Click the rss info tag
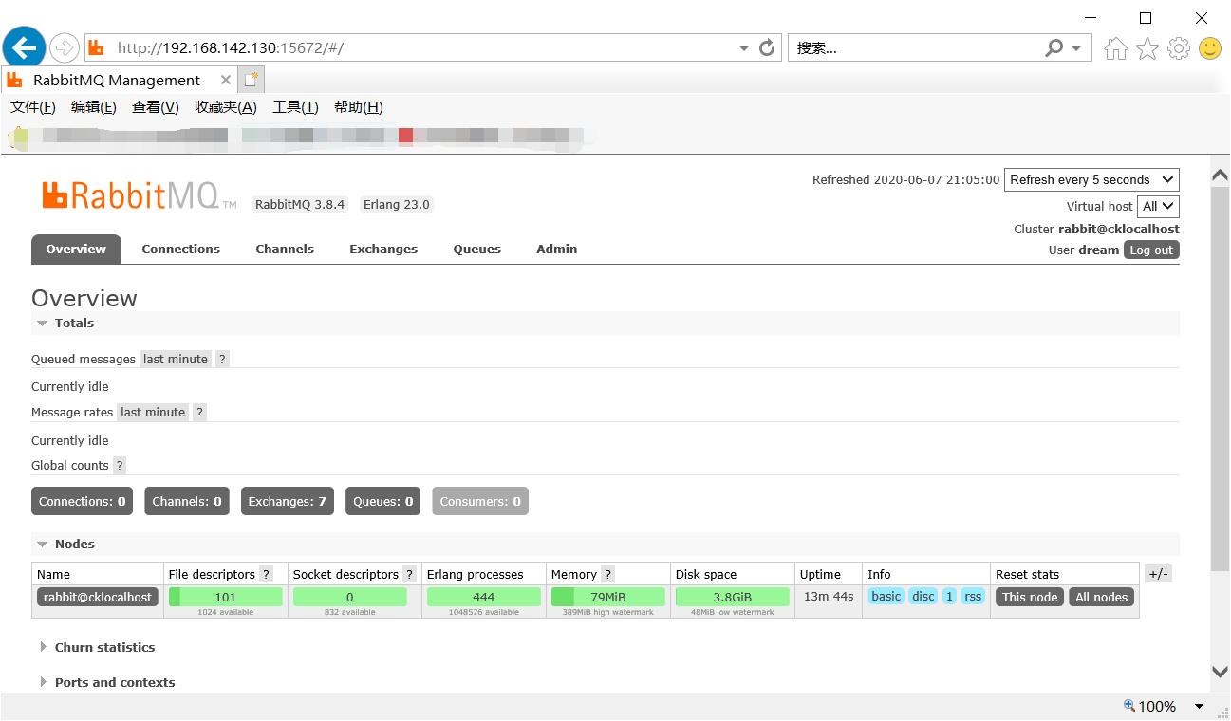Image resolution: width=1231 pixels, height=721 pixels. click(973, 596)
